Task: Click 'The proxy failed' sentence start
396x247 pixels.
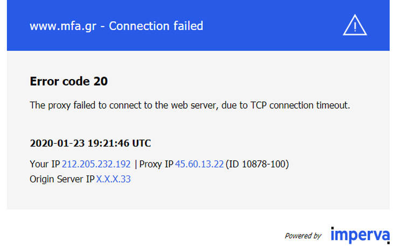Action: click(61, 105)
